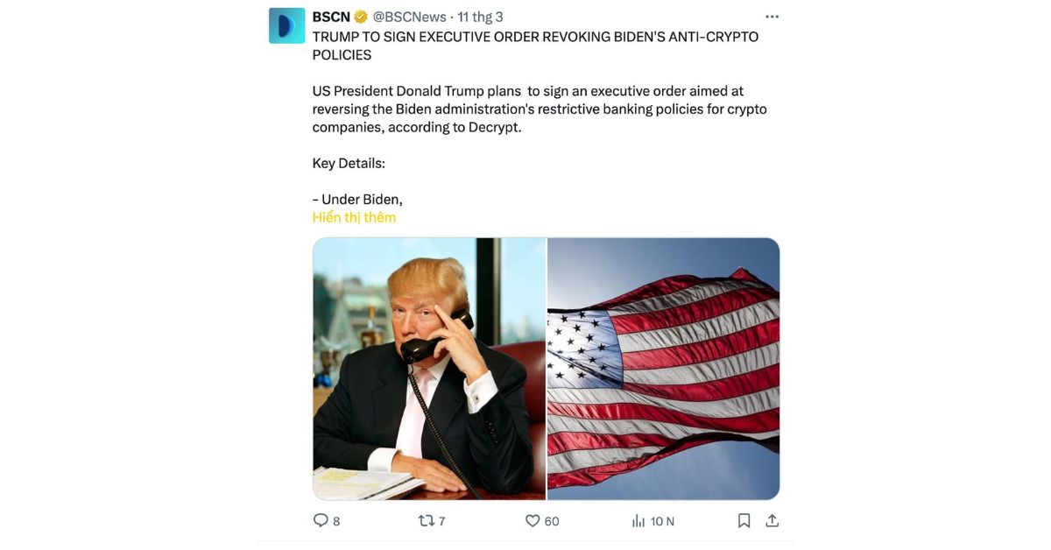Screen dimensions: 1051x550
Task: Click the reply speech bubble icon
Action: 321,520
